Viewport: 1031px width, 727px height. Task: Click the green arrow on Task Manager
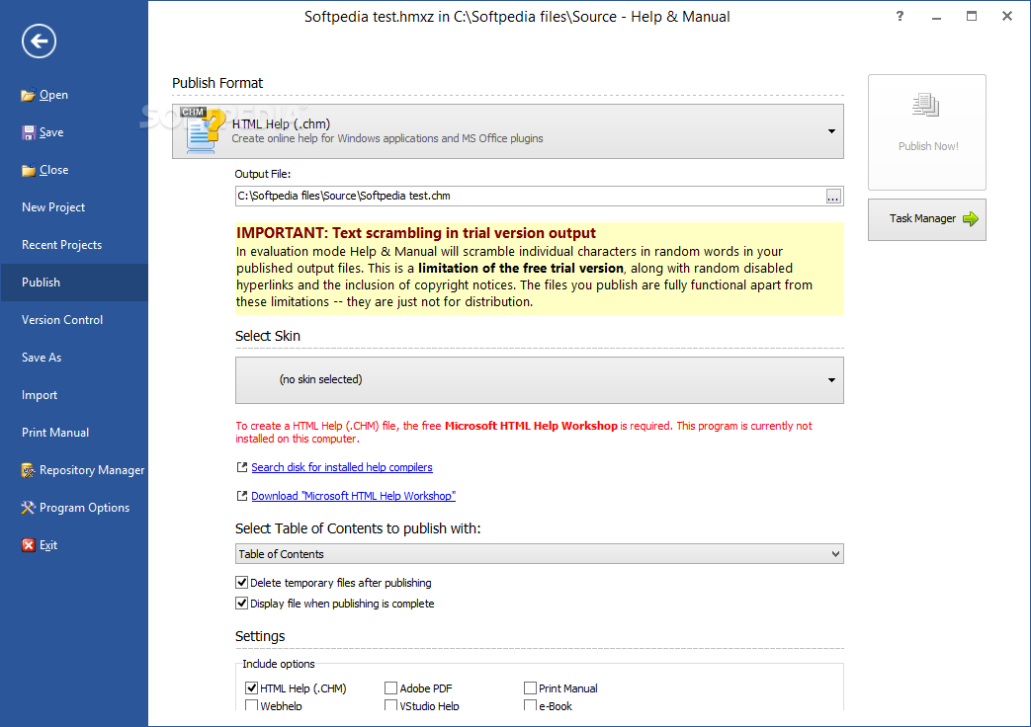pos(971,219)
